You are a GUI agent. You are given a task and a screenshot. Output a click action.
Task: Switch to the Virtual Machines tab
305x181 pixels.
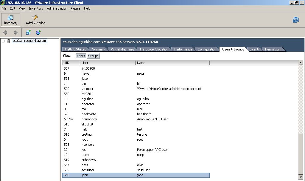click(x=122, y=49)
